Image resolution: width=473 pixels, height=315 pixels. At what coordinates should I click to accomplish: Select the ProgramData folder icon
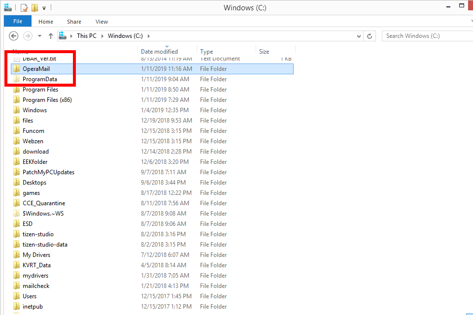[x=17, y=79]
